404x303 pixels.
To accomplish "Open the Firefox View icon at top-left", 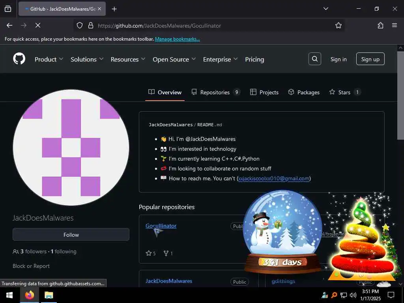I will click(x=8, y=9).
